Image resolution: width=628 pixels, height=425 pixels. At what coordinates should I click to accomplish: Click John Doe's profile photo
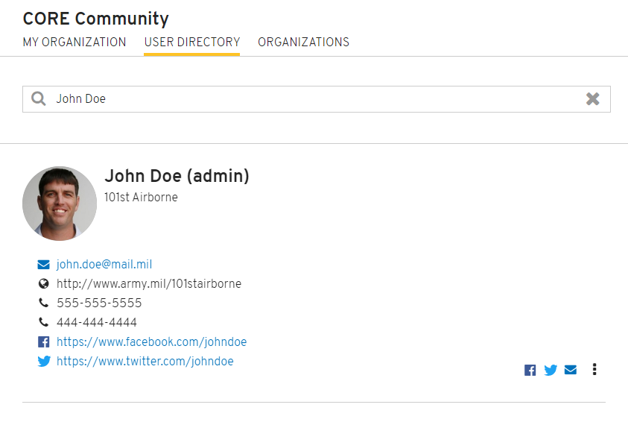[x=60, y=204]
